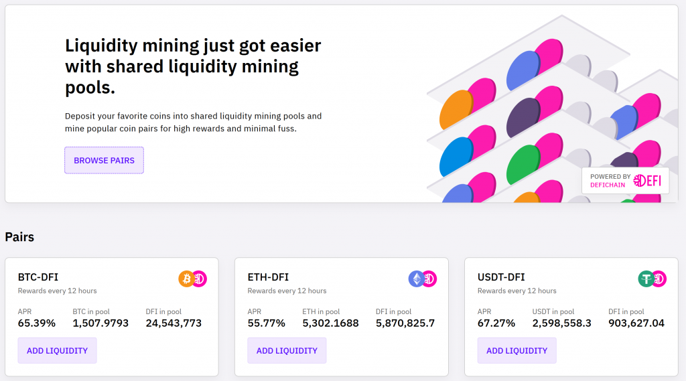This screenshot has width=686, height=381.
Task: Click the orange coin in the banner illustration
Action: (x=456, y=109)
